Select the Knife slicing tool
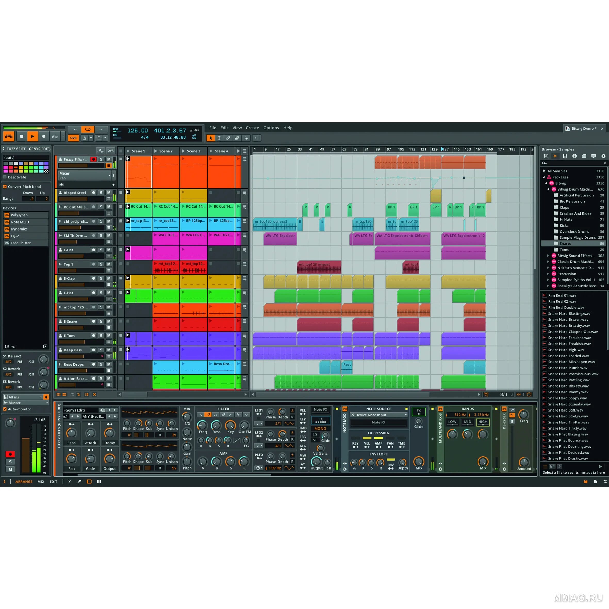This screenshot has width=609, height=609. [x=246, y=138]
